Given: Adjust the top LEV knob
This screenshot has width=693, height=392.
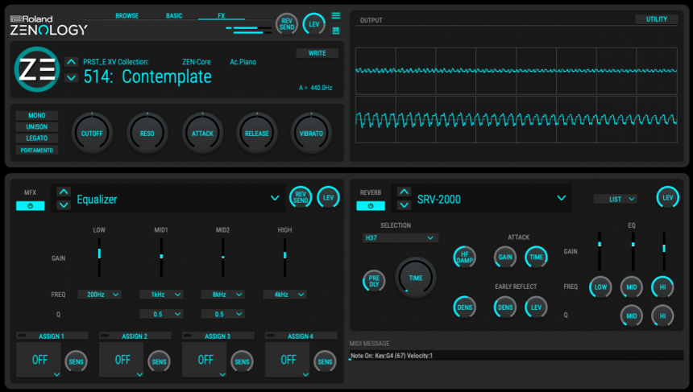Looking at the screenshot, I should (x=313, y=24).
